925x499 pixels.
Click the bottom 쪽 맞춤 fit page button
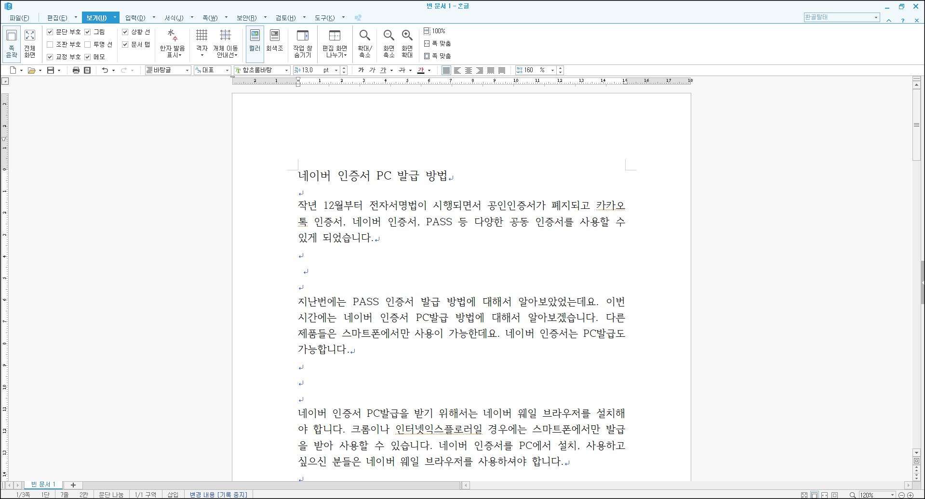pos(438,56)
